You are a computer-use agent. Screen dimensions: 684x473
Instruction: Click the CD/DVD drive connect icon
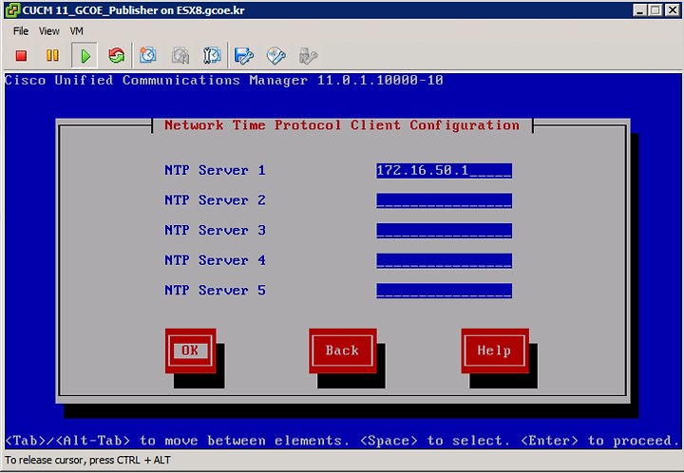[x=276, y=55]
